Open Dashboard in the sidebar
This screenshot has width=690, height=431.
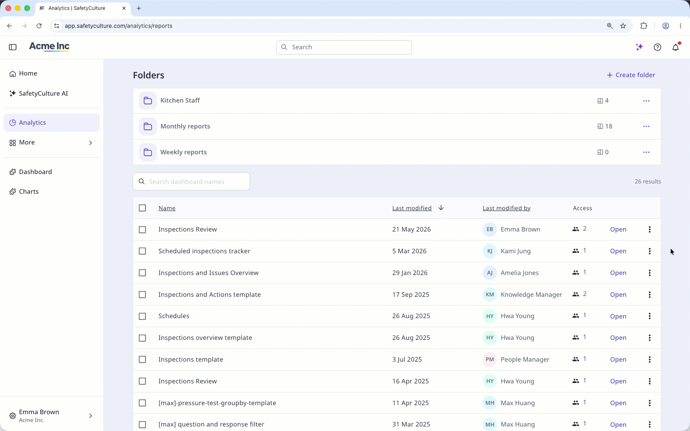52,172
